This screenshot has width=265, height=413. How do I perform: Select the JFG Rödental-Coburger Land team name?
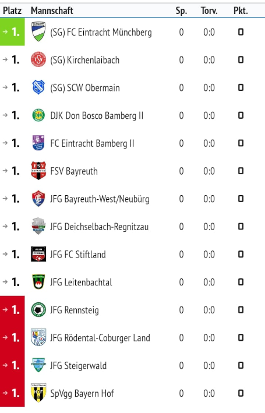point(100,338)
